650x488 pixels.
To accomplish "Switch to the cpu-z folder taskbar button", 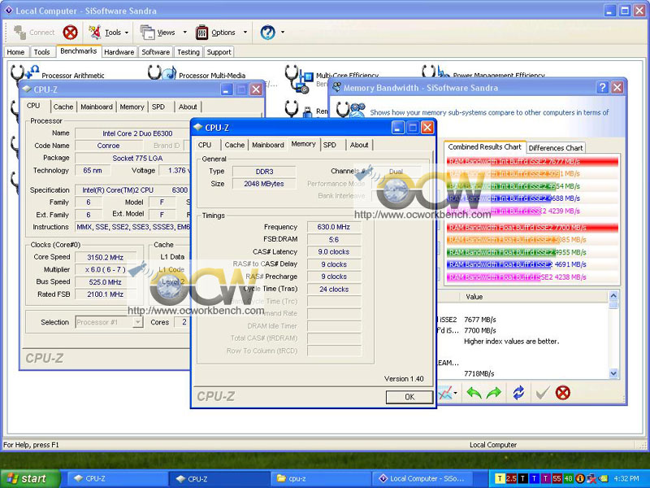I will 321,478.
